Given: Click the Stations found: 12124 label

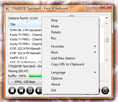Looking at the screenshot, I should (x=23, y=18).
